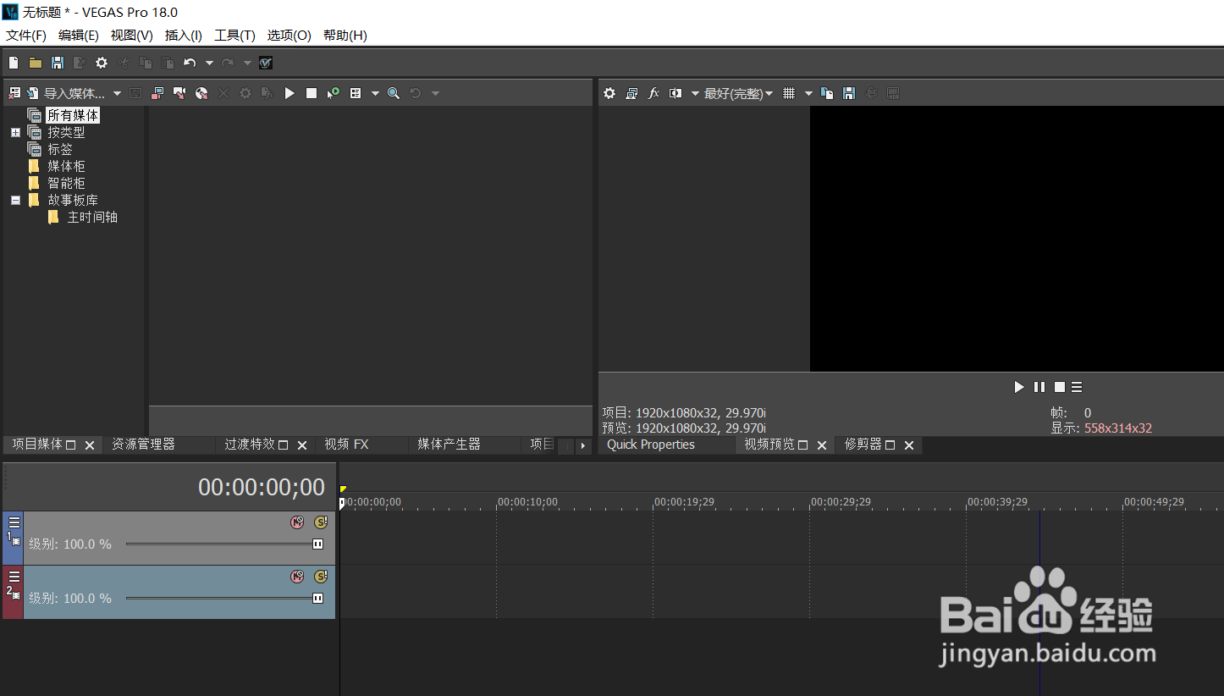Open the undo history dropdown arrow
Image resolution: width=1224 pixels, height=696 pixels.
tap(209, 63)
